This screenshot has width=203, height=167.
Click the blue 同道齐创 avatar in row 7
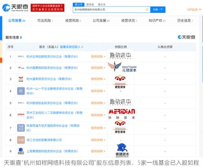[x=21, y=128]
